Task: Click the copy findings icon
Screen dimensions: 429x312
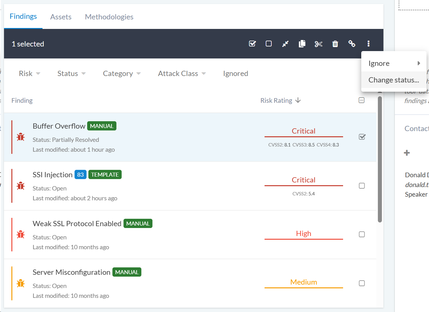Action: tap(302, 44)
